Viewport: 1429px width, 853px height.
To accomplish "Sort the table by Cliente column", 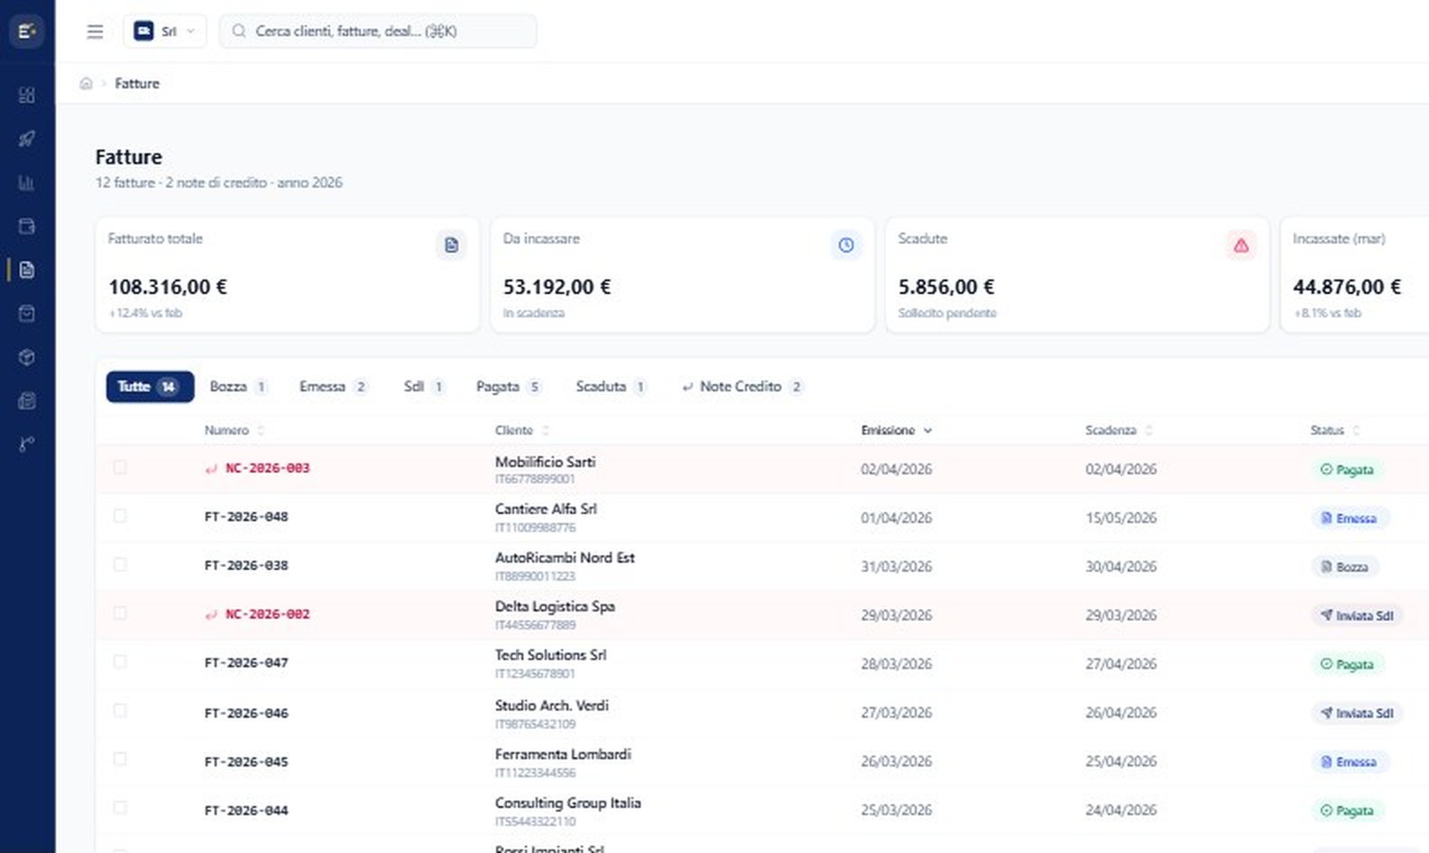I will (521, 431).
